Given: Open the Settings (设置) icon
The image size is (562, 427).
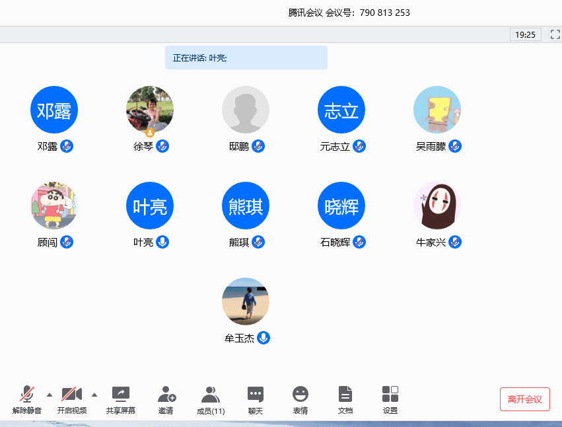Looking at the screenshot, I should 390,395.
